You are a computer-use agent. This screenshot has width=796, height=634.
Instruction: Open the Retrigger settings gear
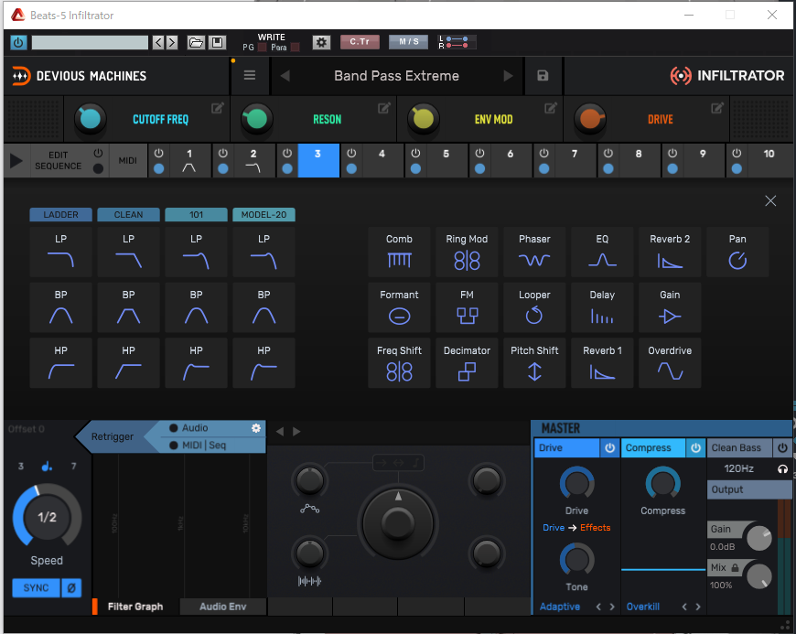click(x=256, y=428)
